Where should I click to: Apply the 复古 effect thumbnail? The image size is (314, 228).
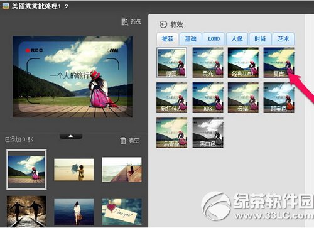(x=279, y=62)
